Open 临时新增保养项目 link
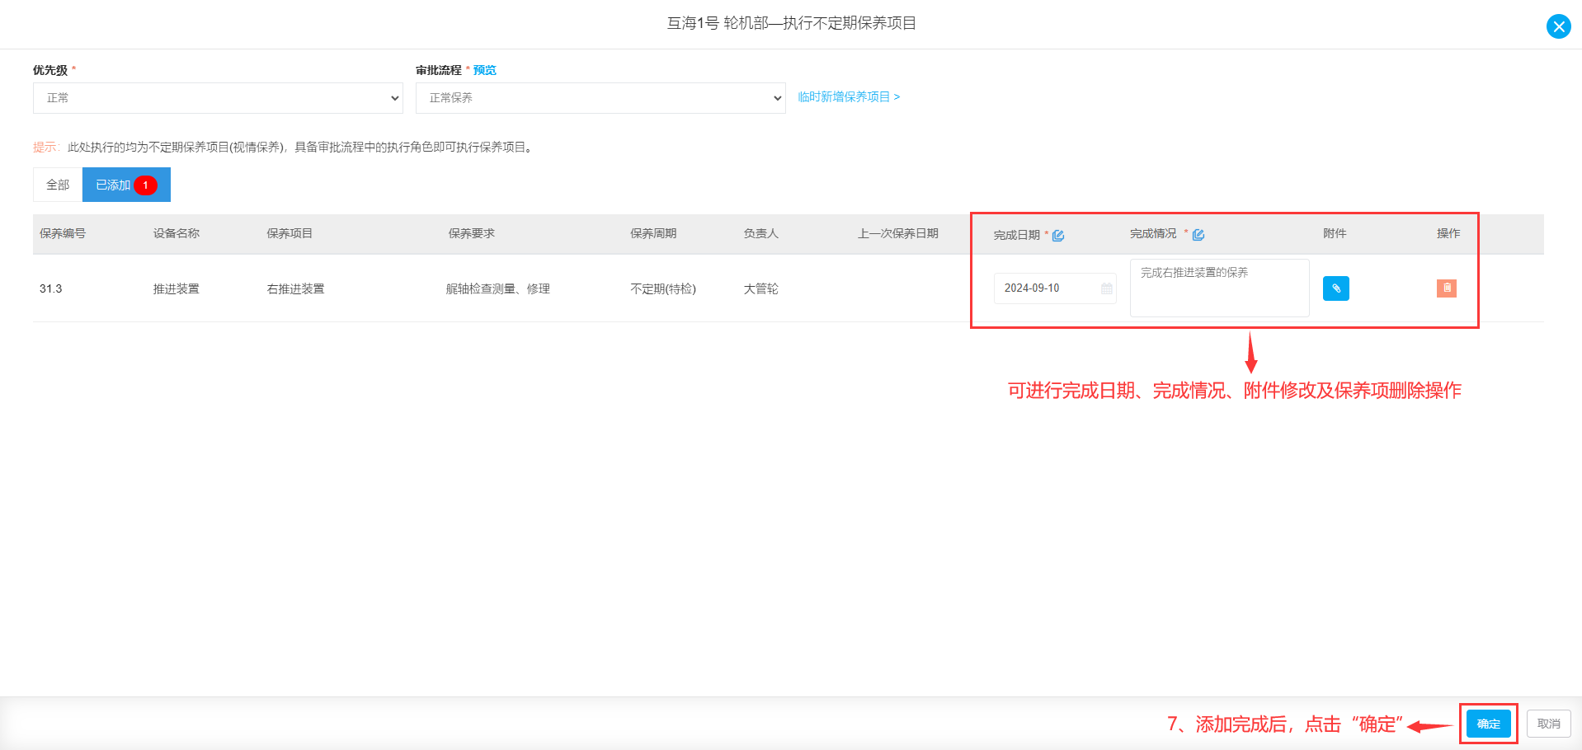 click(849, 97)
